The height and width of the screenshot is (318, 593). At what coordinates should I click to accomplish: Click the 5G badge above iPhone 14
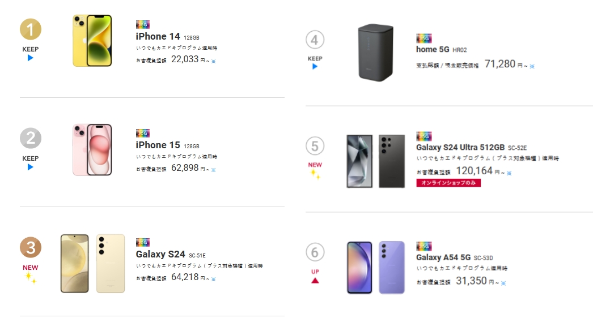[142, 24]
